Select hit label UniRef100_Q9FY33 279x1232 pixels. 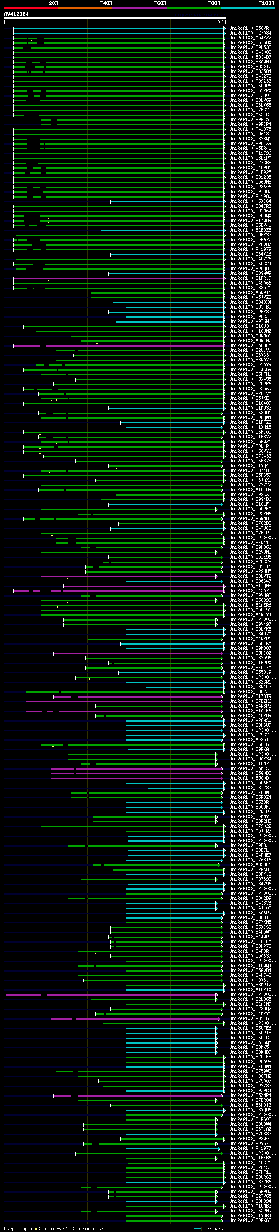click(x=250, y=235)
